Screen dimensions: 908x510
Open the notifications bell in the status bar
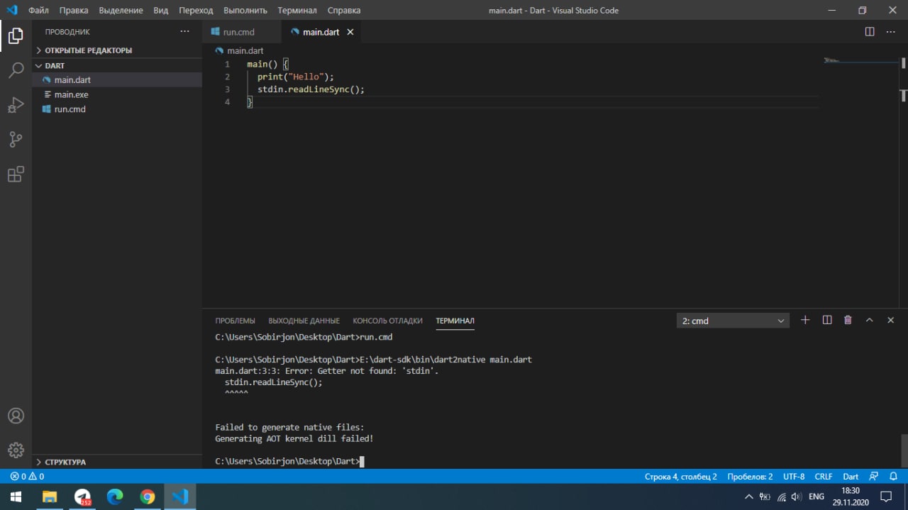pyautogui.click(x=894, y=477)
